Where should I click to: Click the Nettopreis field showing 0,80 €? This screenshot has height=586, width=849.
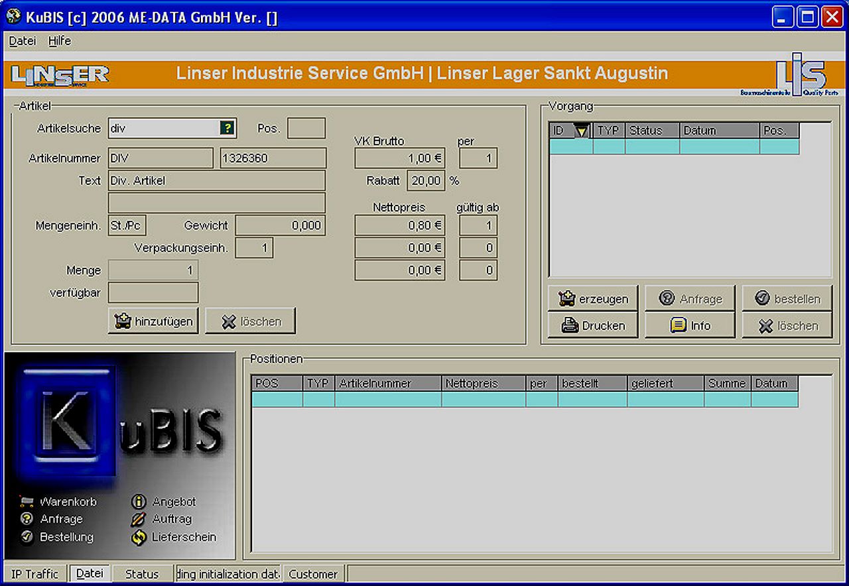coord(400,225)
